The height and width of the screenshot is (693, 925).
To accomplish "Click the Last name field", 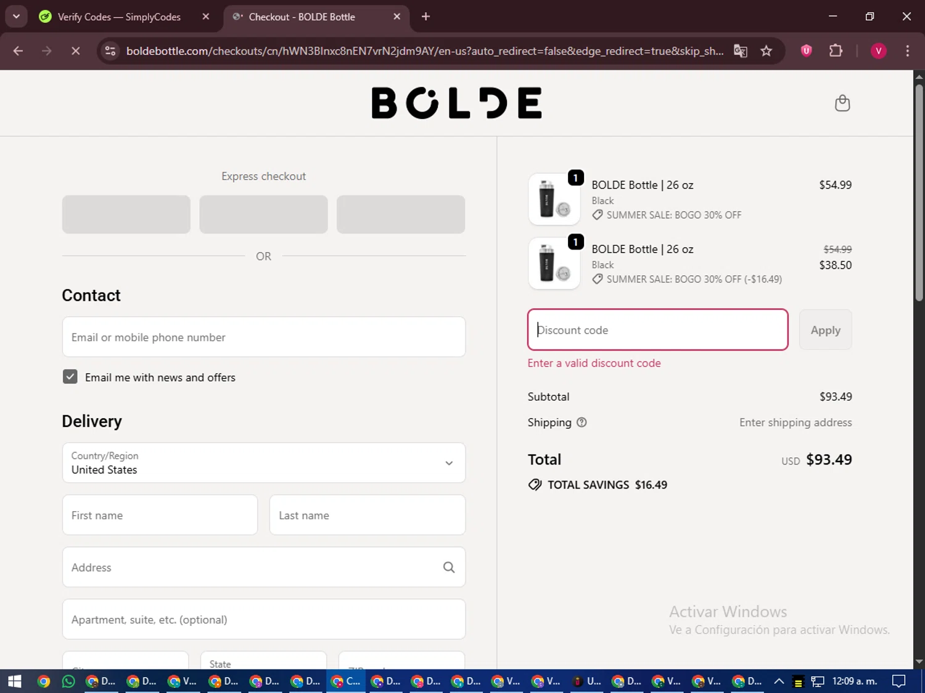I will (368, 515).
